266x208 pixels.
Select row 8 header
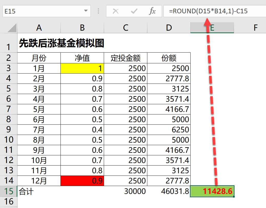click(x=8, y=119)
